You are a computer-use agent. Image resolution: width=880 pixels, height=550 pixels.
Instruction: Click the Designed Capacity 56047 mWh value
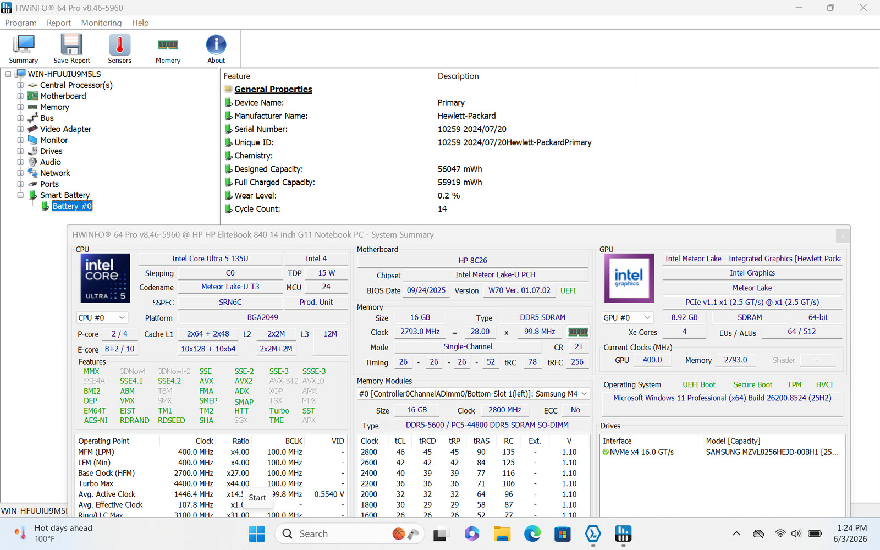pyautogui.click(x=460, y=169)
